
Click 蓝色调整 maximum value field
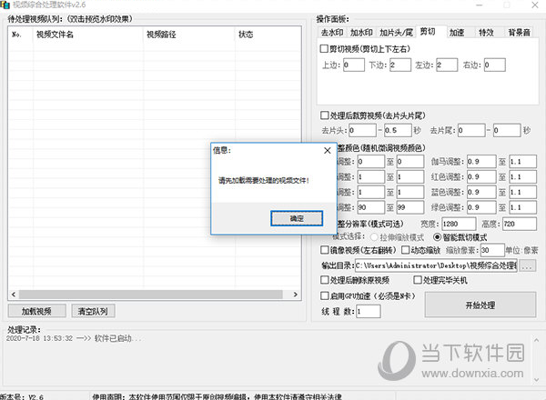(523, 193)
